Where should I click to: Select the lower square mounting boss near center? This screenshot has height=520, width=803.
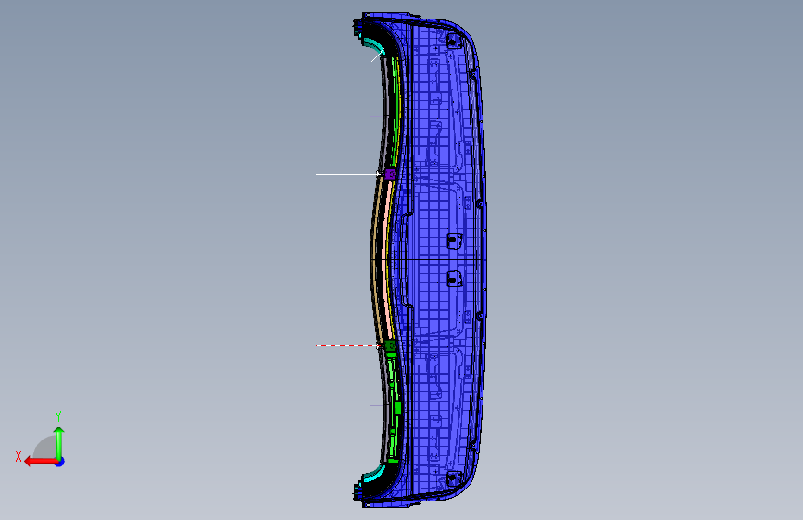pos(454,279)
